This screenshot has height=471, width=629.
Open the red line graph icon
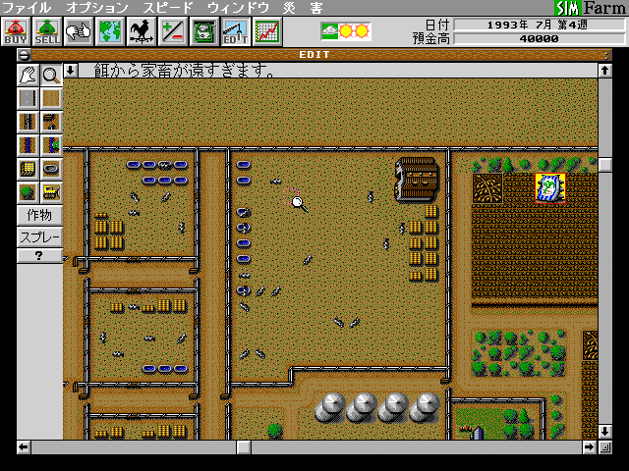pos(266,31)
